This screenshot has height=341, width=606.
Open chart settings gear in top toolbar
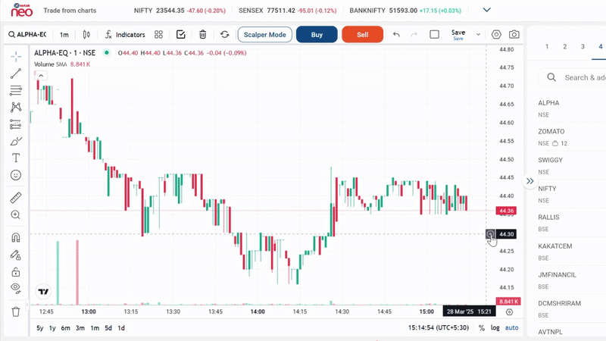496,35
